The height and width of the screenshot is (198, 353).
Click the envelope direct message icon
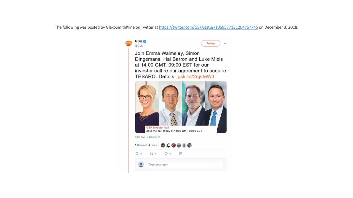pyautogui.click(x=181, y=154)
